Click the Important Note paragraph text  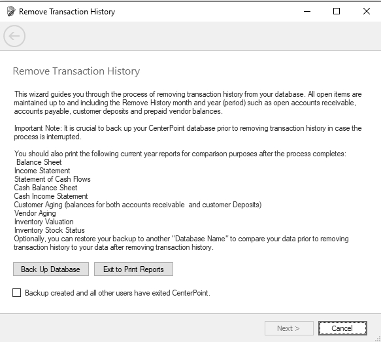188,133
